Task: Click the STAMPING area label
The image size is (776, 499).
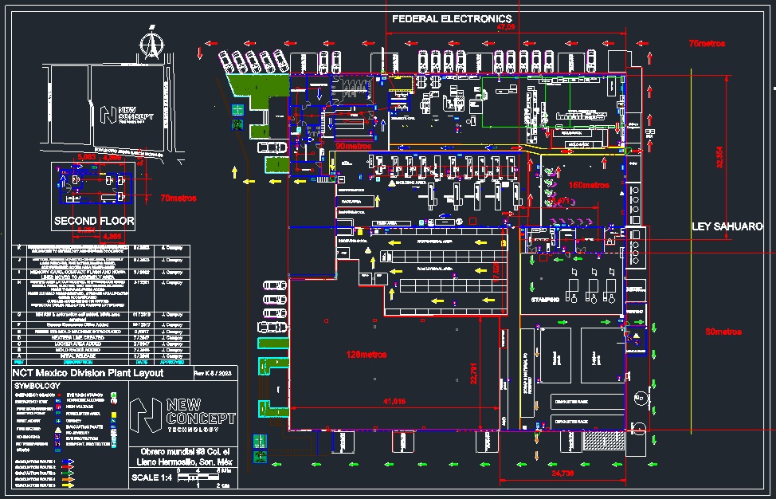Action: click(x=545, y=300)
